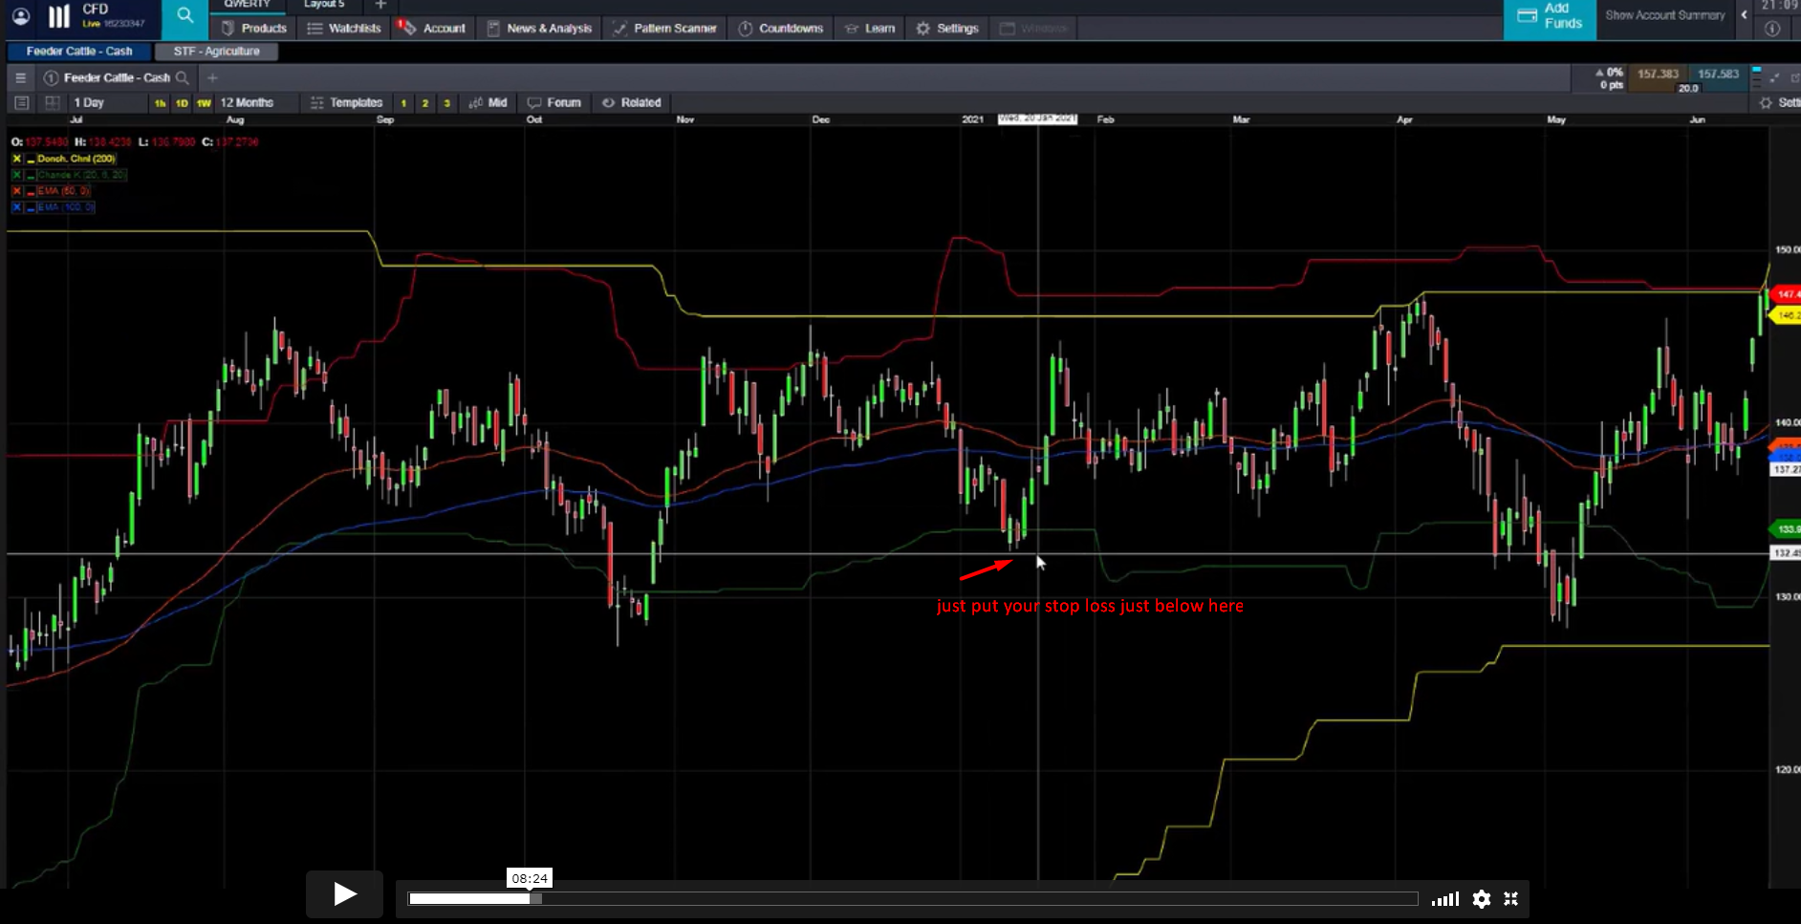Screen dimensions: 1801x924
Task: Click the order ticket ladder icon
Action: point(1756,77)
